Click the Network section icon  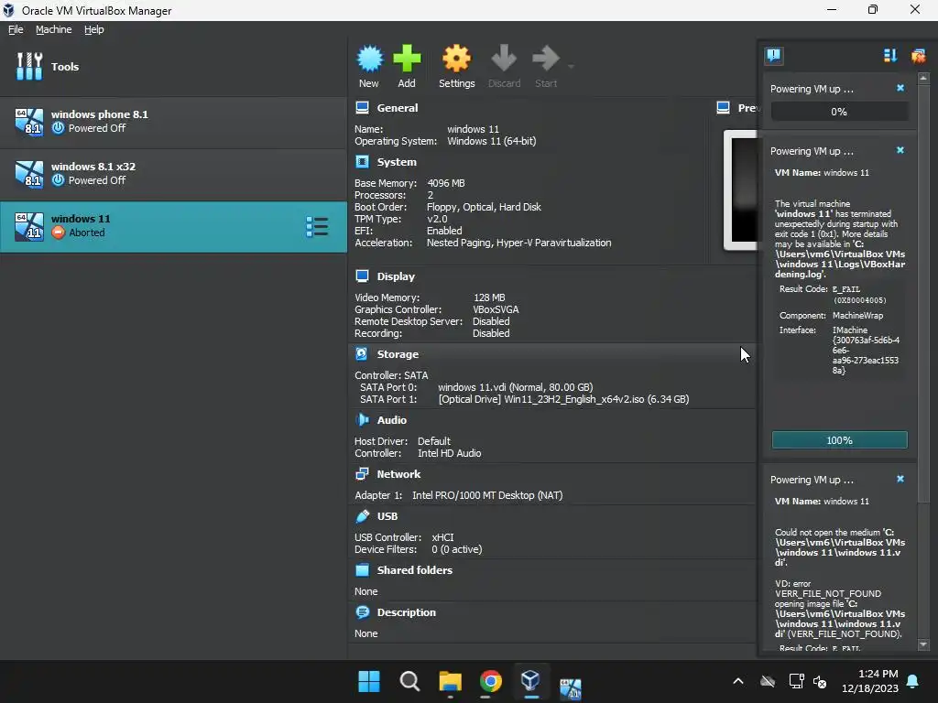[x=362, y=474]
